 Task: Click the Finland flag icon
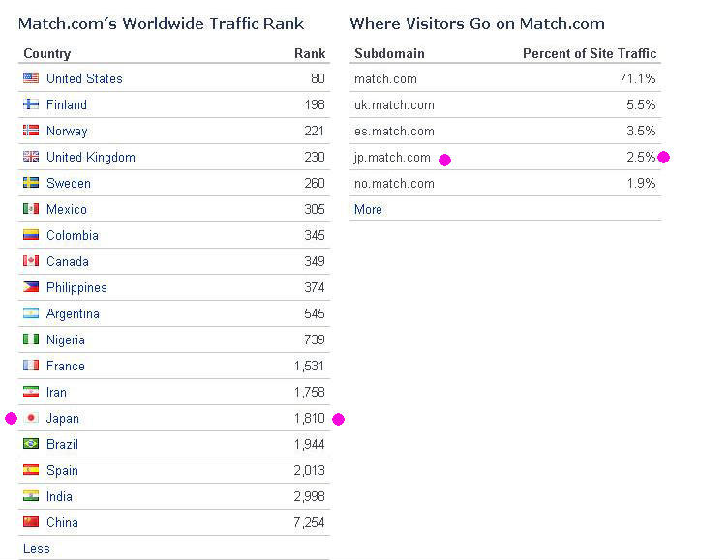30,104
